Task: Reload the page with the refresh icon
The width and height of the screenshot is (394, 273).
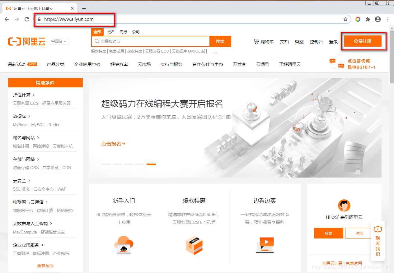Action: click(x=27, y=19)
